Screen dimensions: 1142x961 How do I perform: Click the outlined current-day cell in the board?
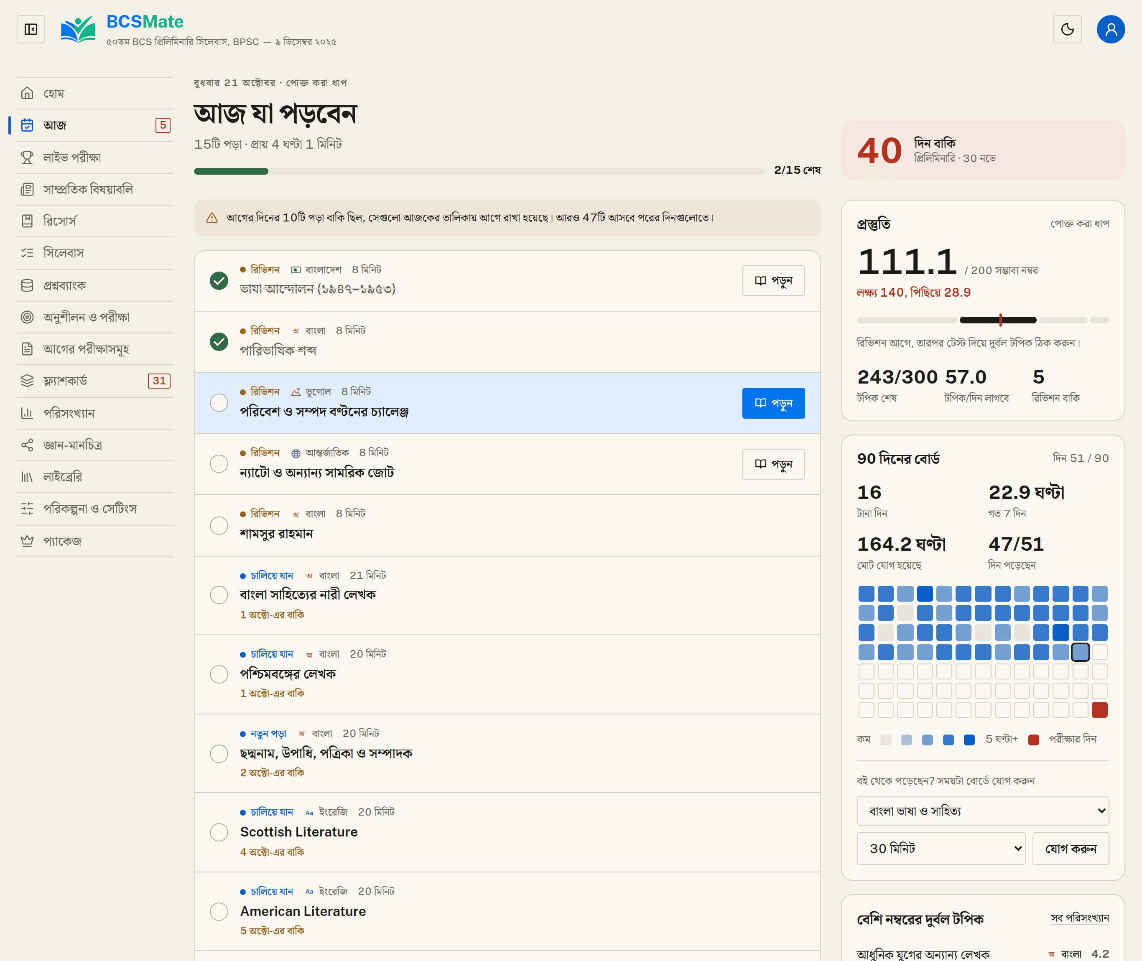tap(1080, 651)
